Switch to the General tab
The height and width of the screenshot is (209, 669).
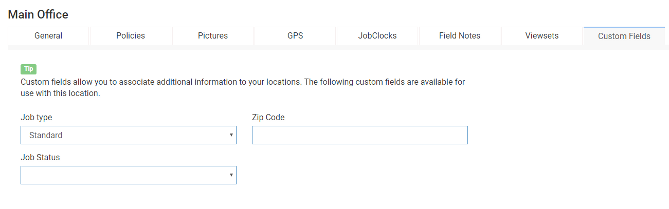(48, 36)
